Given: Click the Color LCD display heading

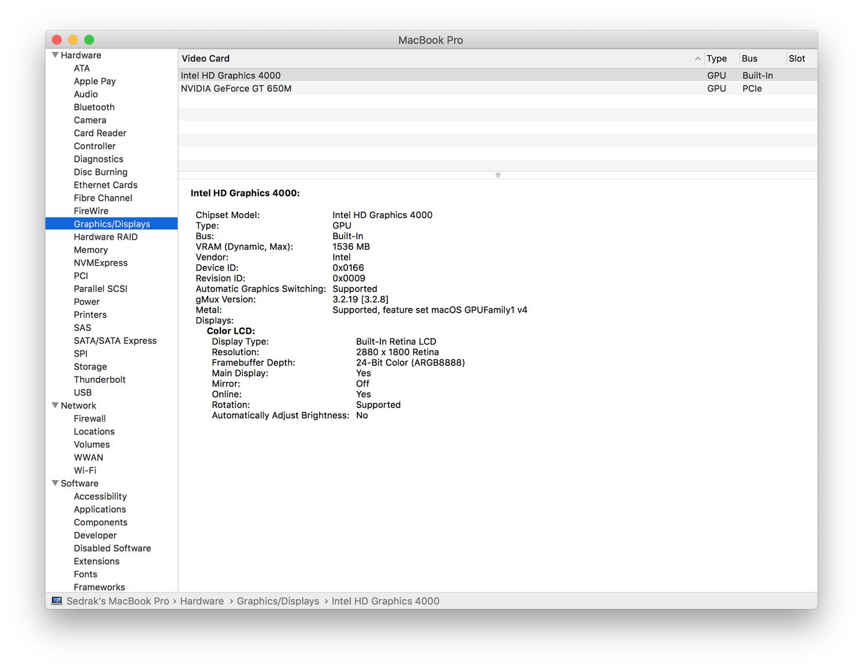Looking at the screenshot, I should pos(231,331).
